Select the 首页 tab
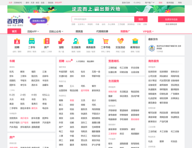 point(14,31)
